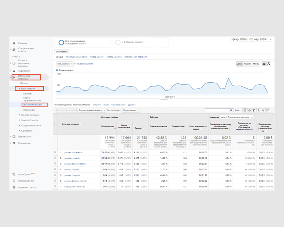
Task: Open Источник/канал in the sidebar
Action: tap(32, 105)
